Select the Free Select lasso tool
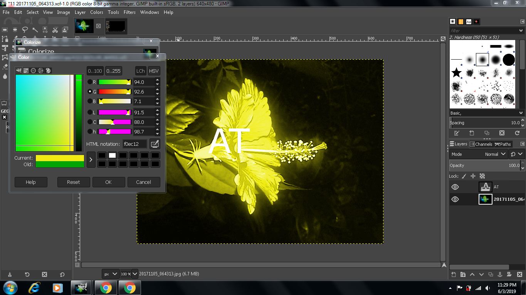Image resolution: width=526 pixels, height=295 pixels. 25,30
